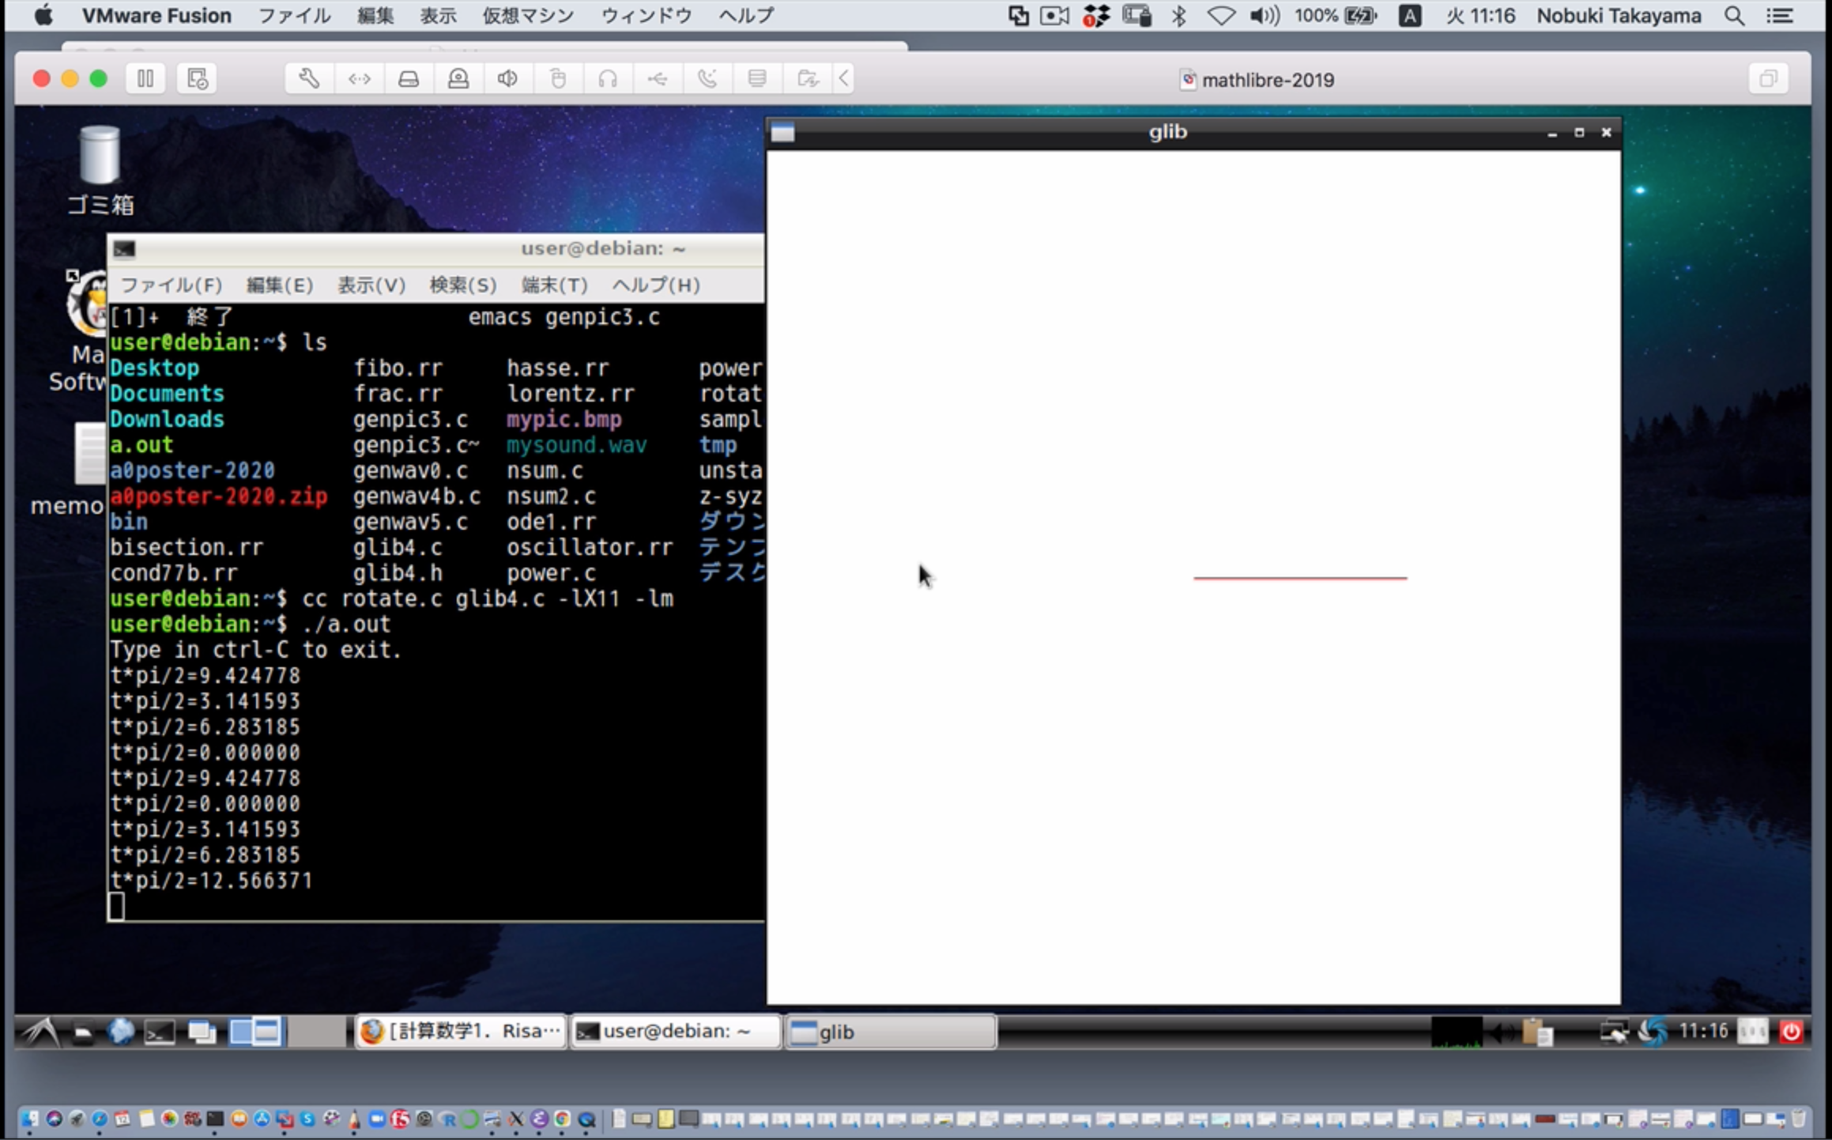Viewport: 1832px width, 1140px height.
Task: Open the 仮想マシン menu in menu bar
Action: click(528, 15)
